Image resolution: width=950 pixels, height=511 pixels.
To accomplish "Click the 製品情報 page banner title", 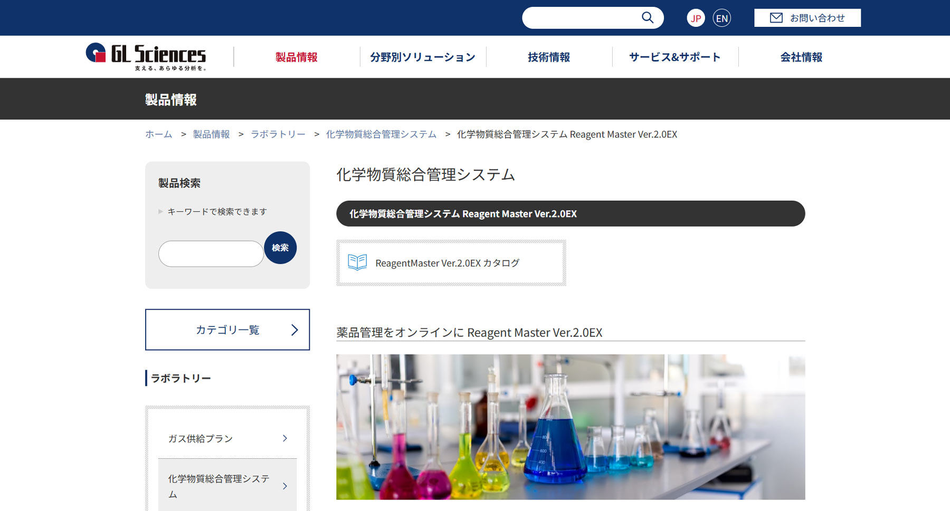I will pos(171,100).
